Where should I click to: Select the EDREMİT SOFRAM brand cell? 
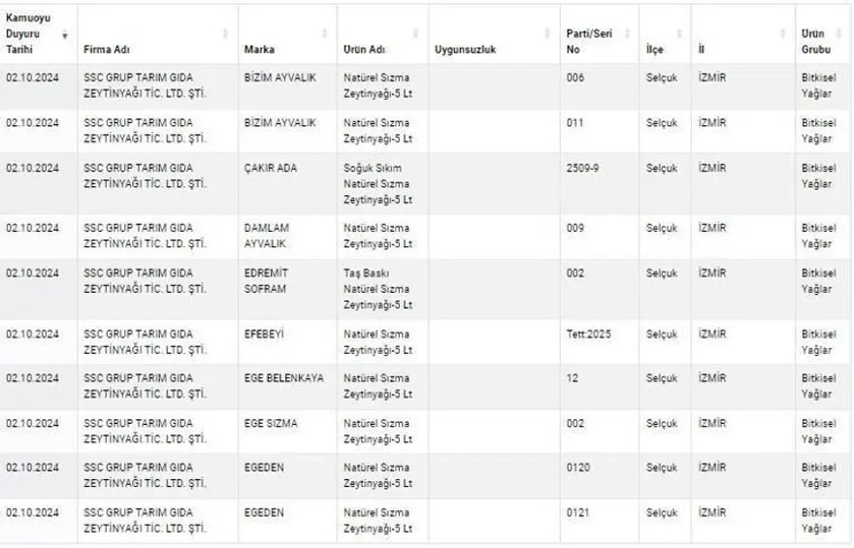267,280
